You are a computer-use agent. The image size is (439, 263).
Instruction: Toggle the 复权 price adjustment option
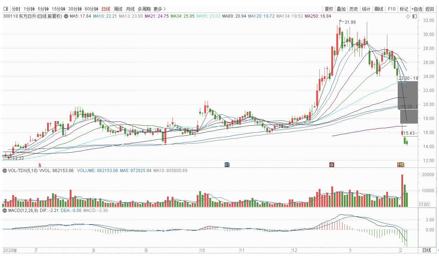(329, 9)
